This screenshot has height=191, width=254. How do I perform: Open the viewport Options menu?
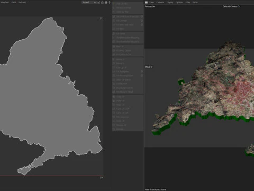click(x=179, y=2)
